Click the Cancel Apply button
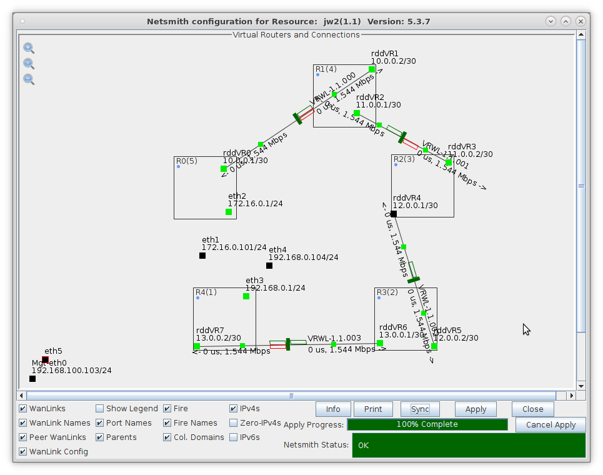Screen dimensions: 603x475 tap(551, 425)
